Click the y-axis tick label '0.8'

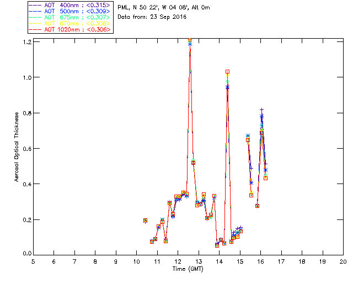[27, 113]
